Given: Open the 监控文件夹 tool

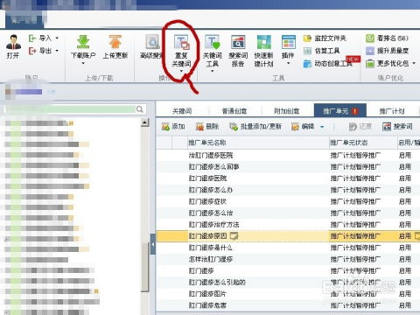Looking at the screenshot, I should [325, 38].
